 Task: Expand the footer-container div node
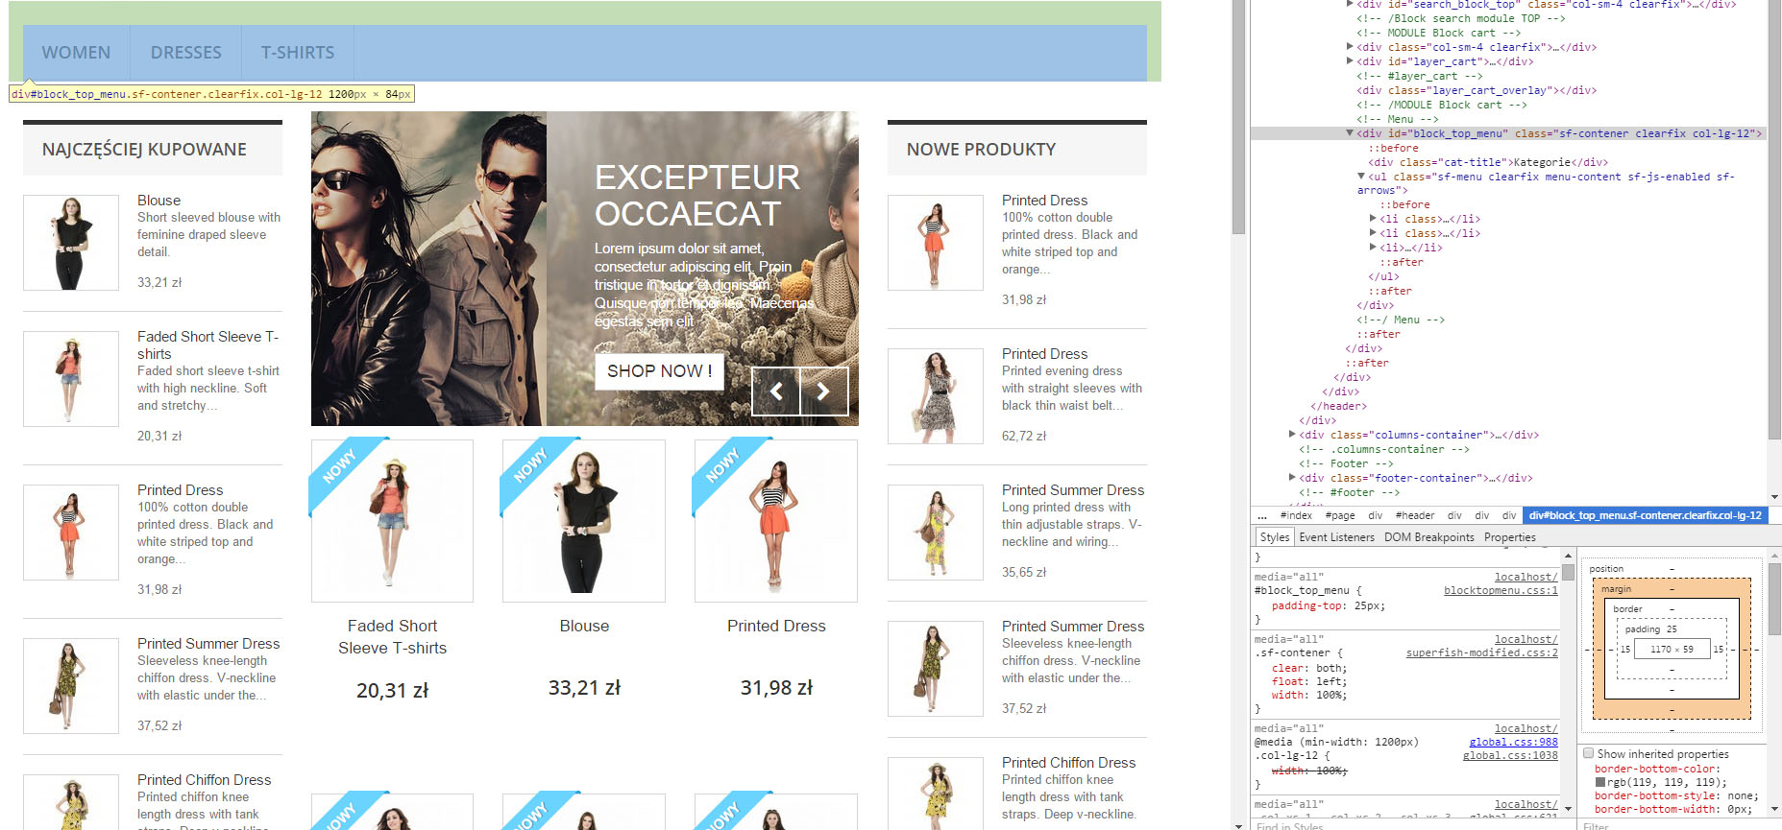pos(1292,477)
